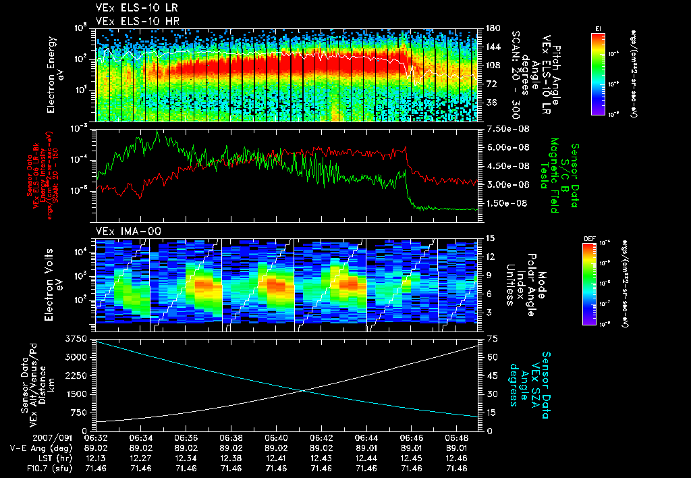Click the green "Magnetic Field Tesla" axis label

(x=549, y=176)
